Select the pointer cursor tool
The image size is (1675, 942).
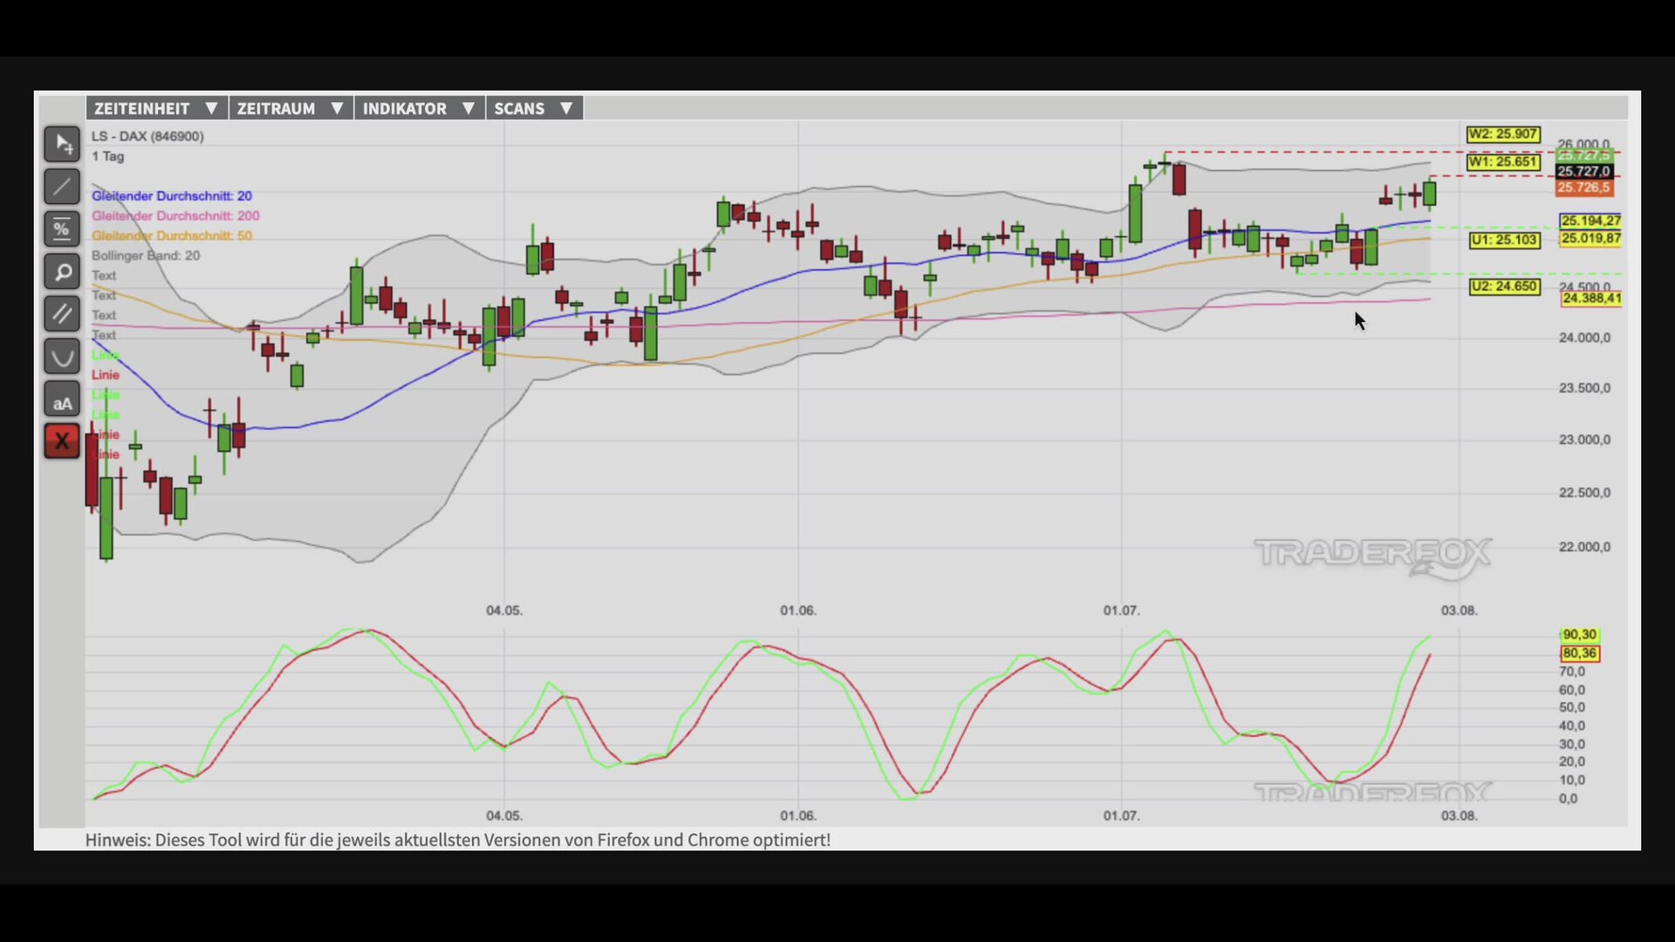tap(62, 144)
